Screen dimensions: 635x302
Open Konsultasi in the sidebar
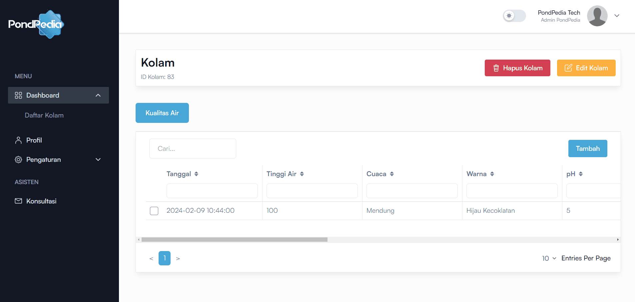41,201
